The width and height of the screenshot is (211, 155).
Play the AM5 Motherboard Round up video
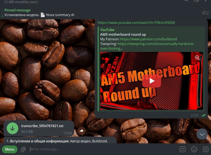[152, 81]
